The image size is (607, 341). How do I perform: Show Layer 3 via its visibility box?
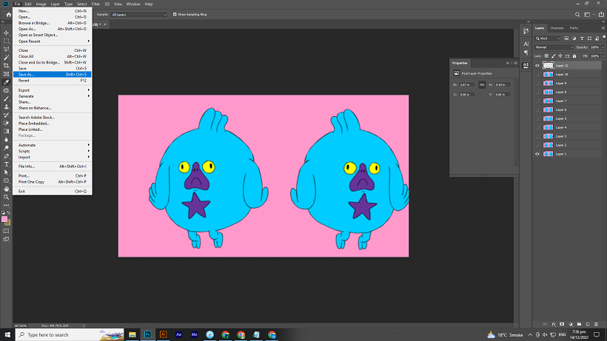537,136
